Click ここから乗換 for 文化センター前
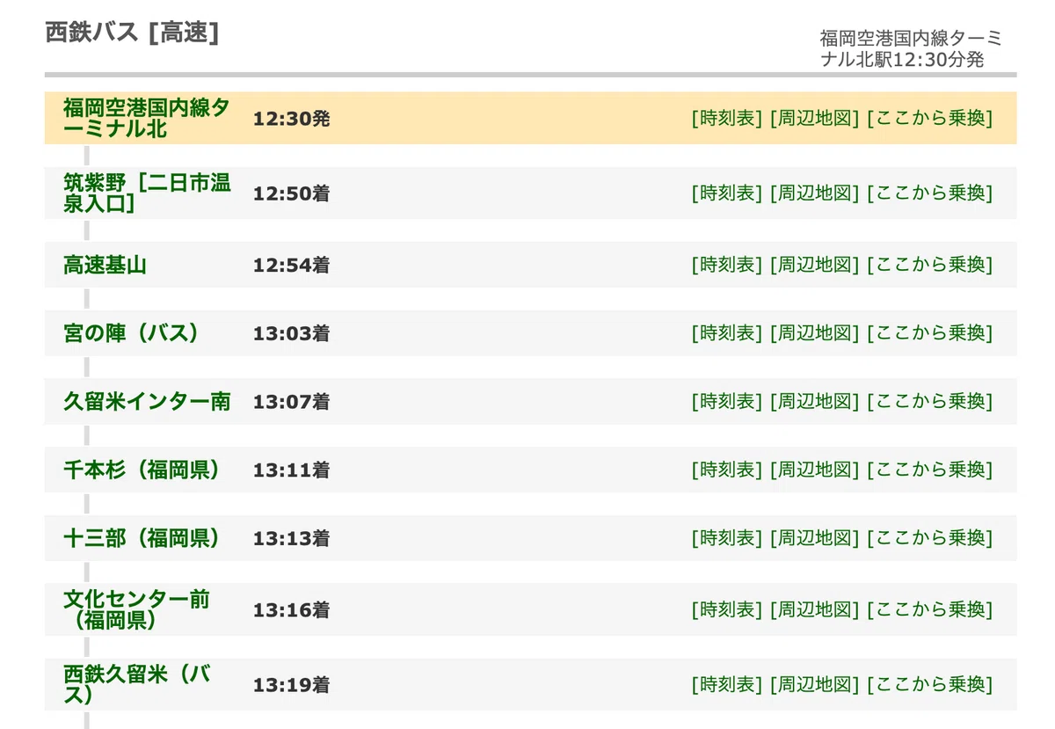Viewport: 1055px width, 729px height. 929,609
